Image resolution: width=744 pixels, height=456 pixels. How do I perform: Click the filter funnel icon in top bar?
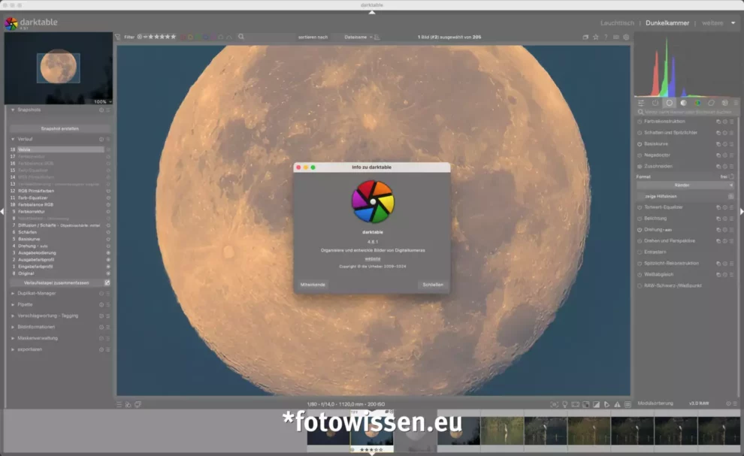coord(118,37)
